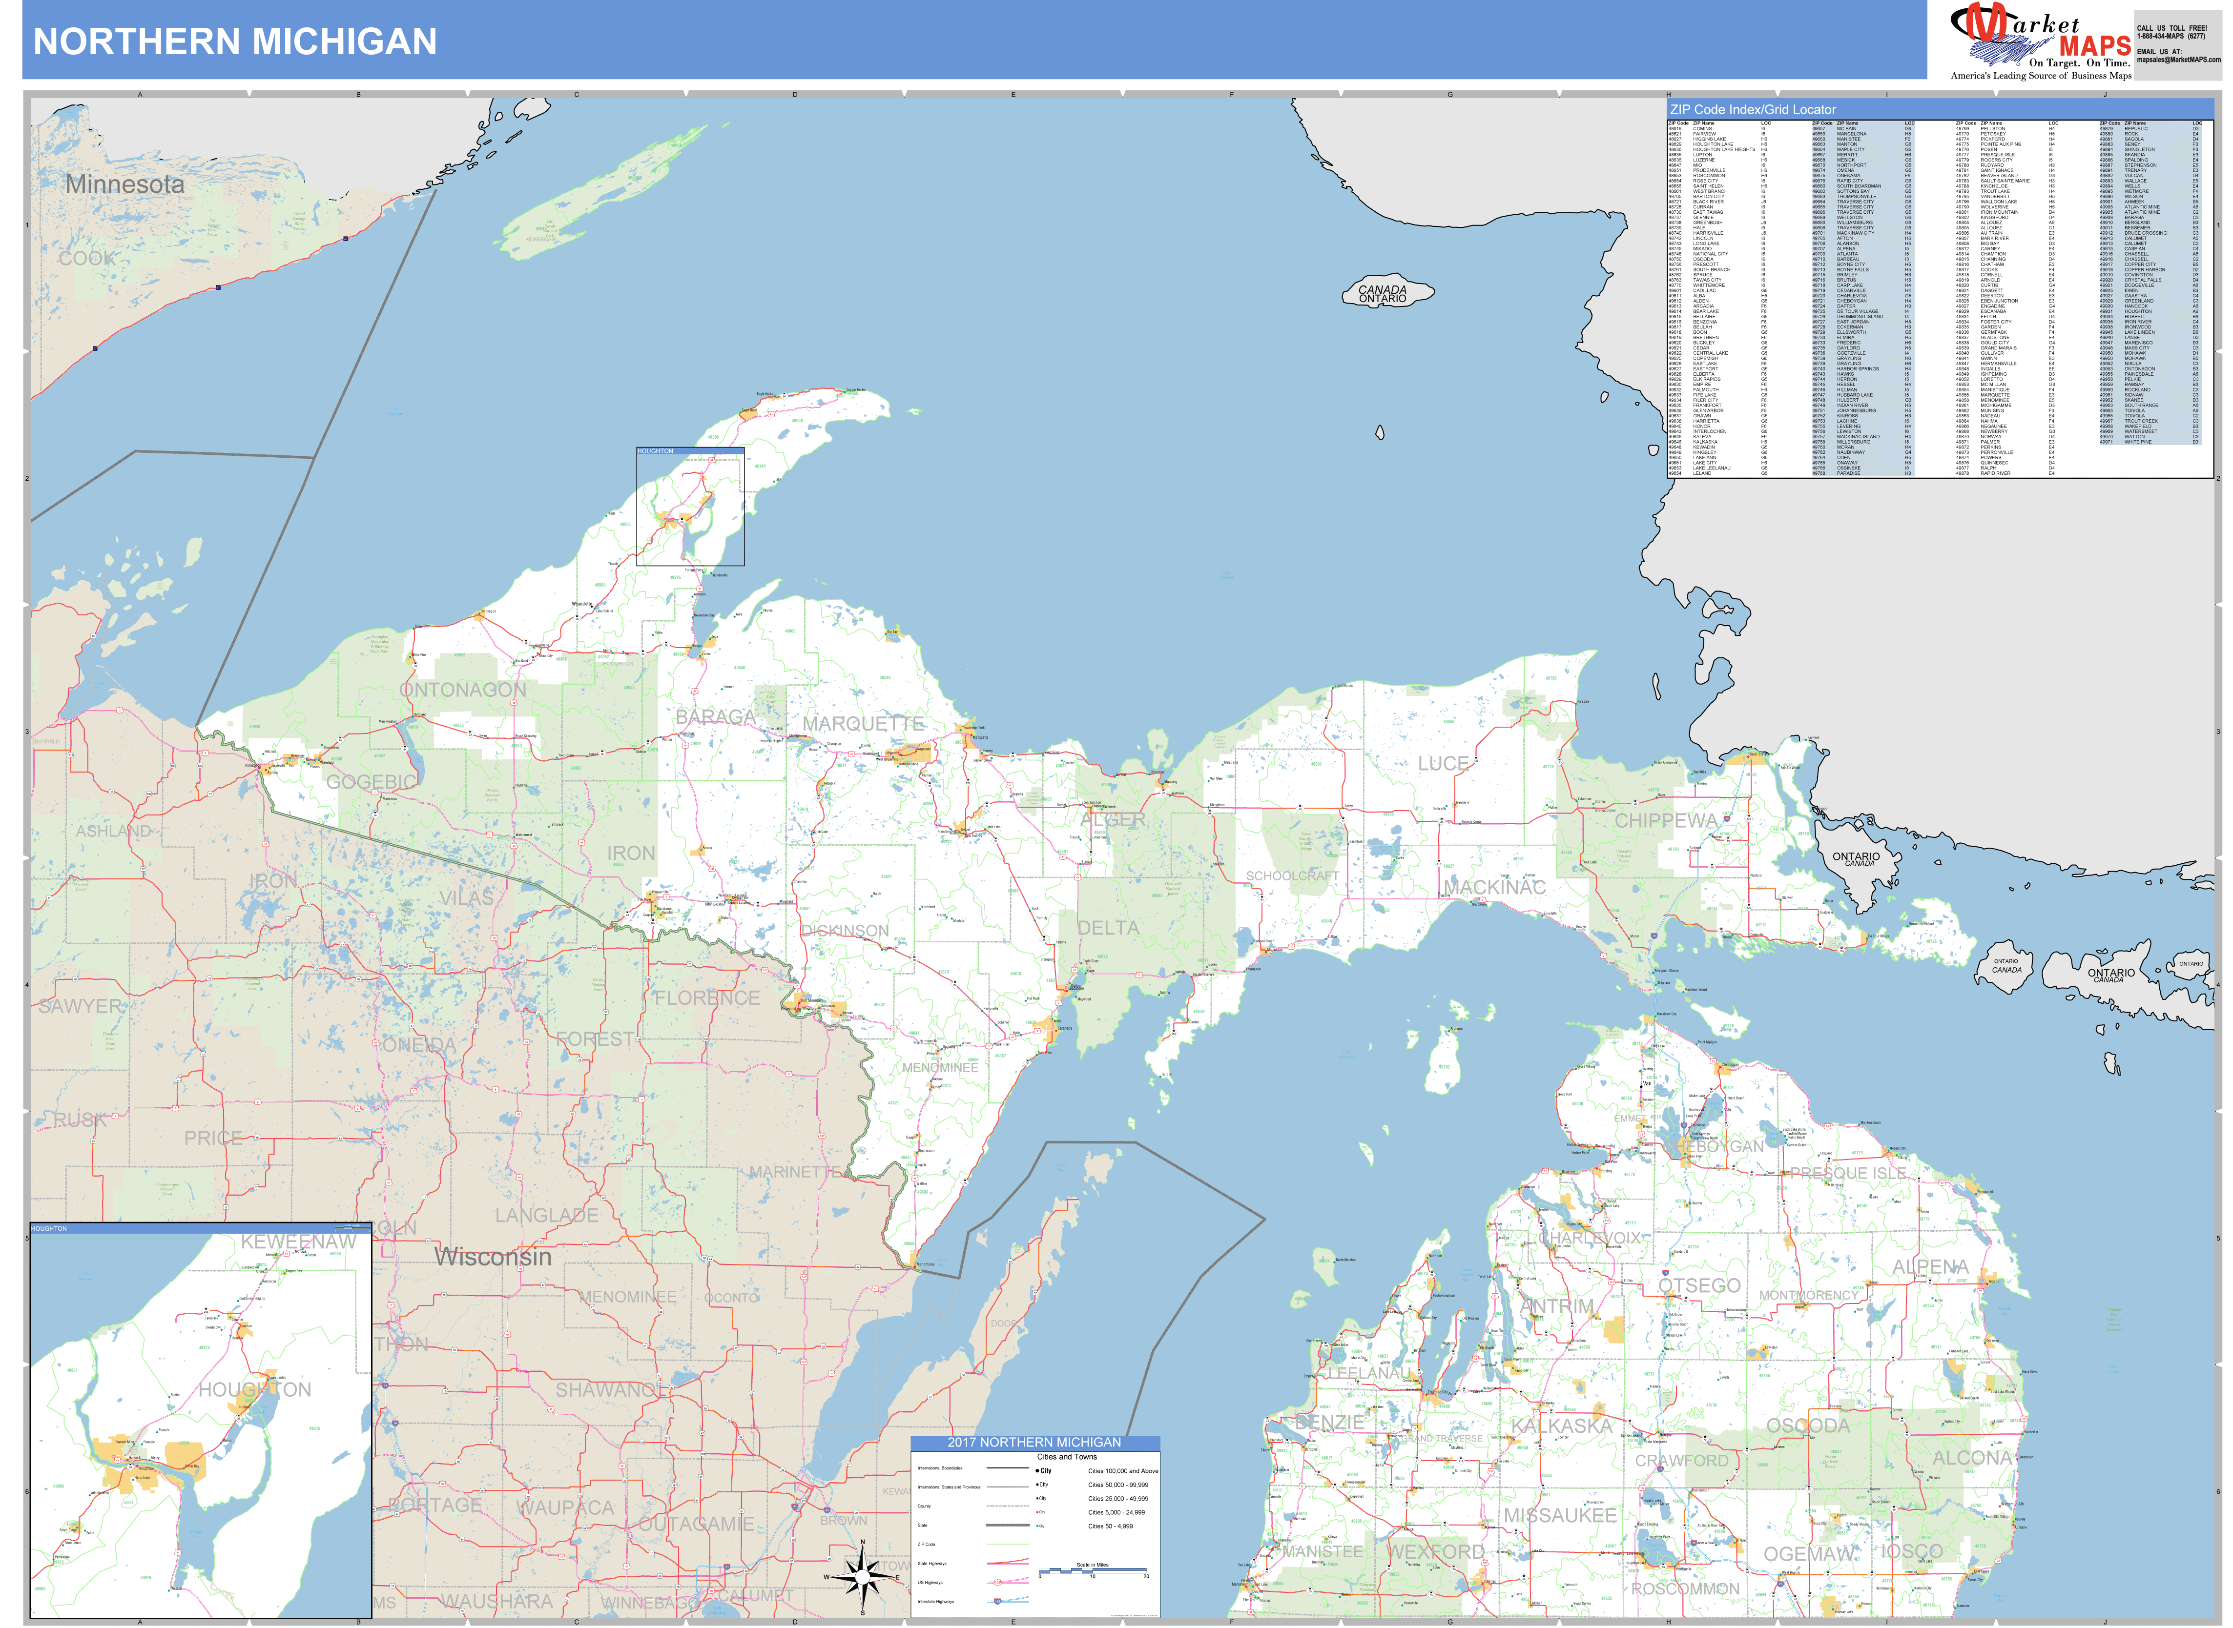Click the KALKASKA county label
The width and height of the screenshot is (2233, 1628).
1562,1426
